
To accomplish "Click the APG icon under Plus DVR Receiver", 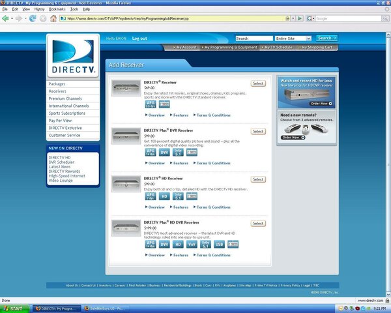I will coord(151,152).
